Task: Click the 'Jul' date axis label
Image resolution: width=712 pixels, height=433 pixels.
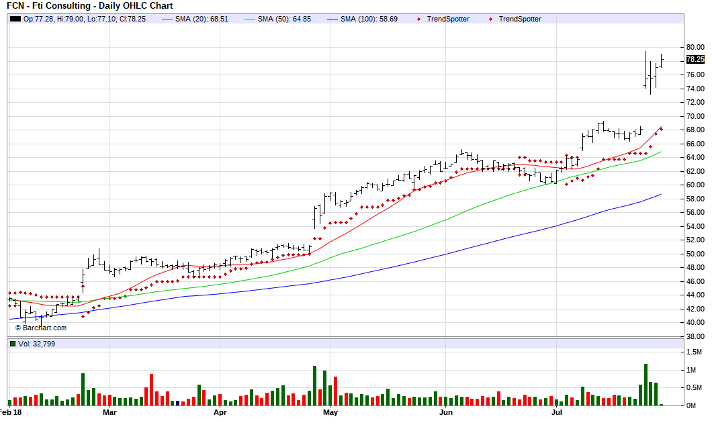Action: point(556,412)
